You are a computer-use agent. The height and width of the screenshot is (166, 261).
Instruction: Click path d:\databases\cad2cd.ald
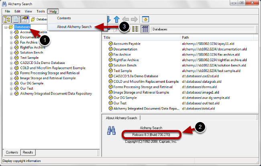click(200, 76)
